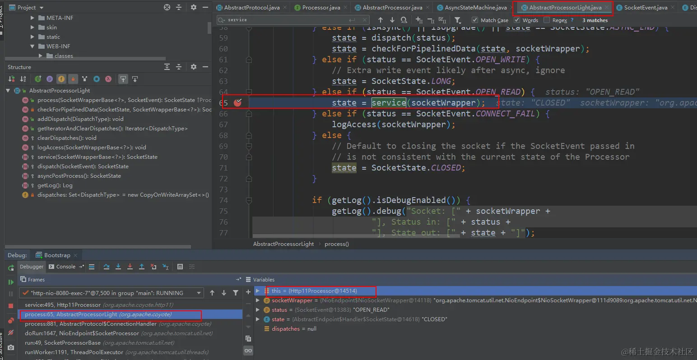Sort Structure members alphabetically
The image size is (697, 360).
pos(23,79)
